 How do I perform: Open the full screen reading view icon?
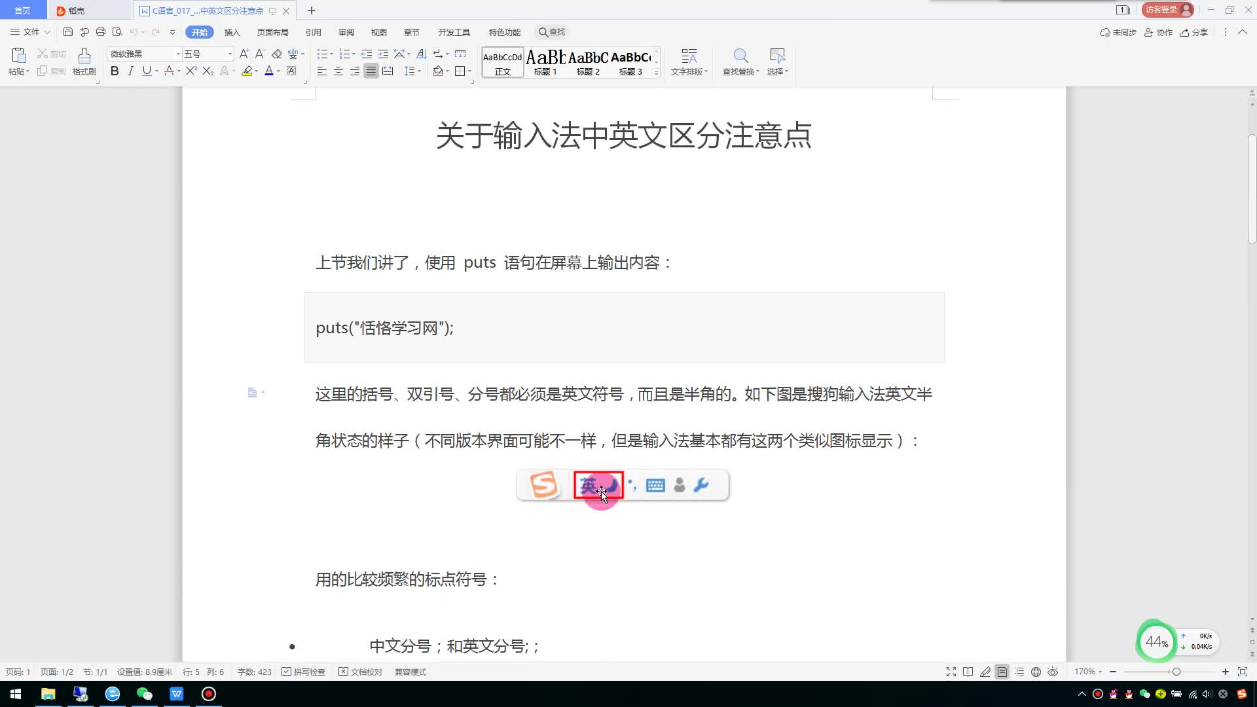(x=951, y=671)
